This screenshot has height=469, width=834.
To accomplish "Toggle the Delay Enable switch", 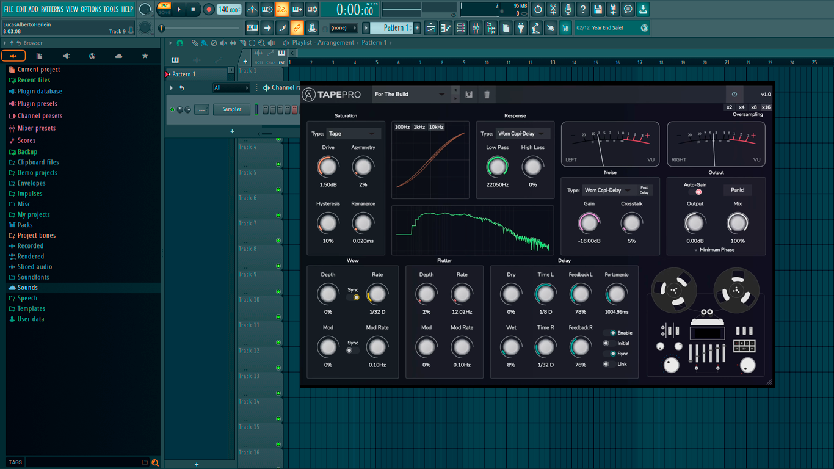I will [x=610, y=333].
